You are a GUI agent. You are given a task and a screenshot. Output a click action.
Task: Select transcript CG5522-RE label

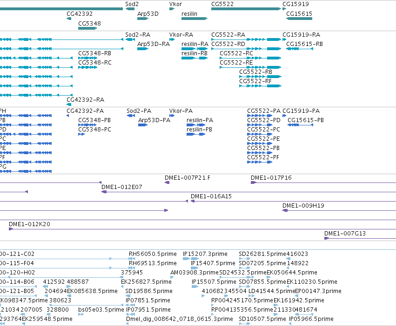coord(236,63)
